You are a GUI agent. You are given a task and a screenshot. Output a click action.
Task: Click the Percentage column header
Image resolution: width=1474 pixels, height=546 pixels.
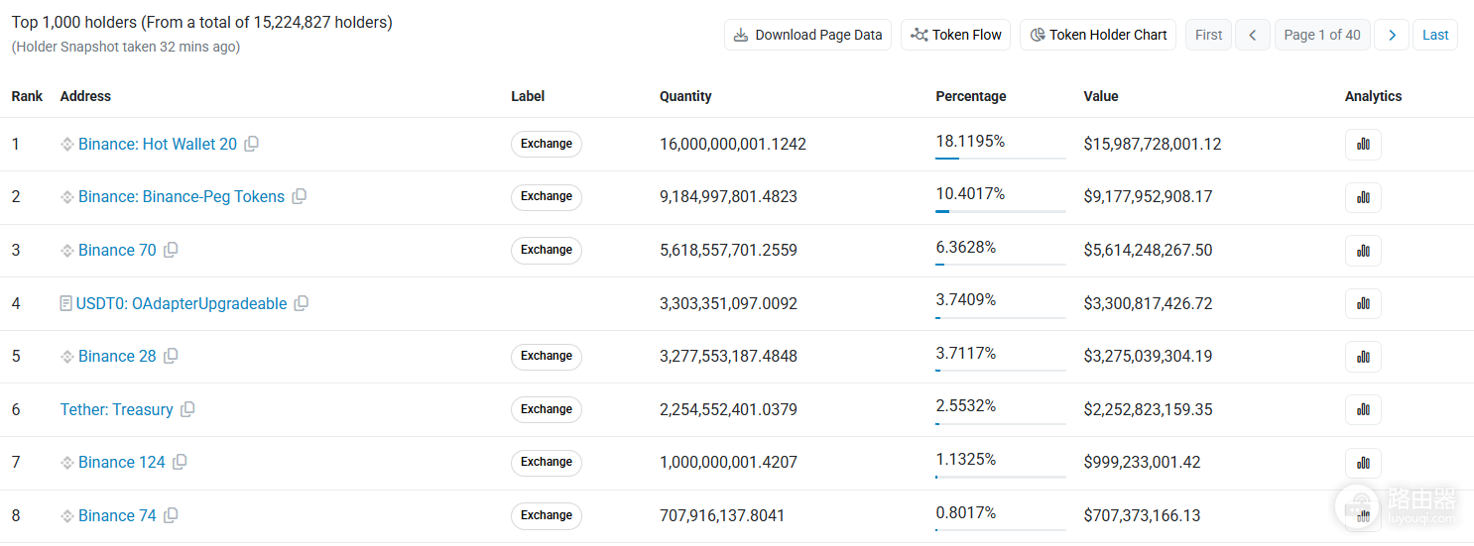(x=971, y=96)
